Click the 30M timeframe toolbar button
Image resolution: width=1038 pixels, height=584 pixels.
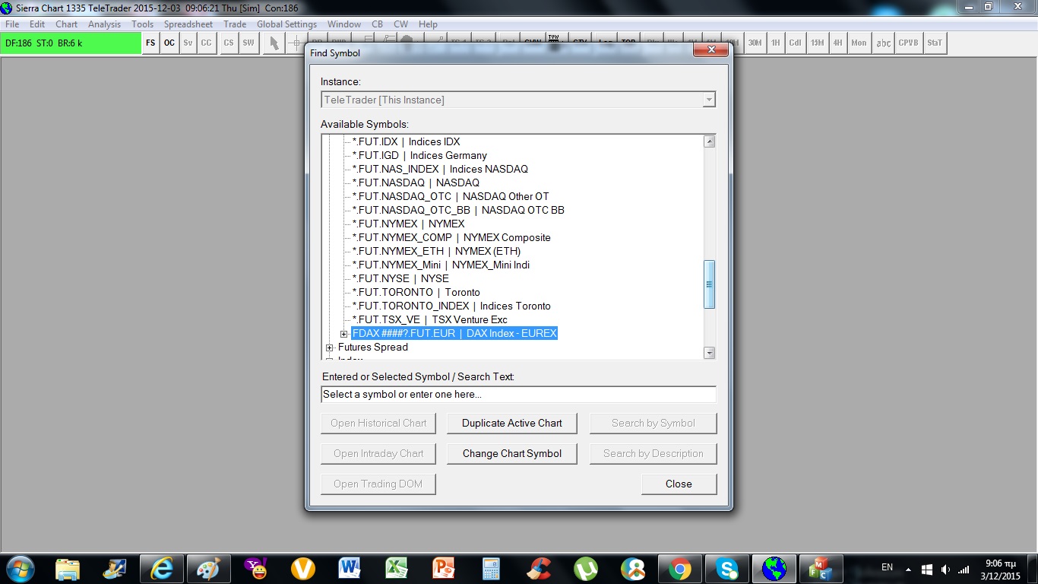click(755, 43)
